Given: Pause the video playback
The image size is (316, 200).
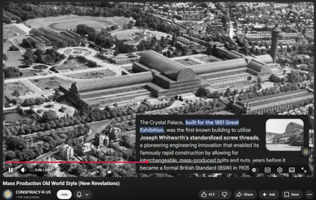Looking at the screenshot, I should [x=10, y=170].
